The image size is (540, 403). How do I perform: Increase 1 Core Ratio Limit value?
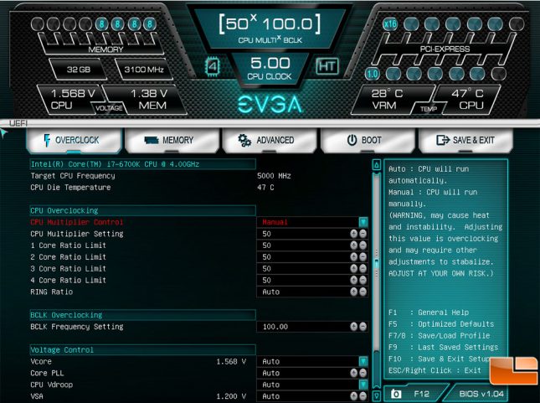click(353, 245)
